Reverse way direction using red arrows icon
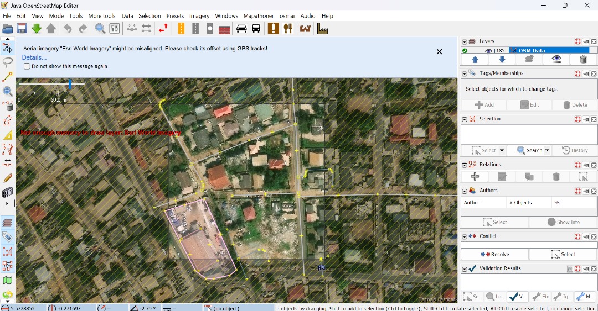The height and width of the screenshot is (311, 598). (x=163, y=29)
